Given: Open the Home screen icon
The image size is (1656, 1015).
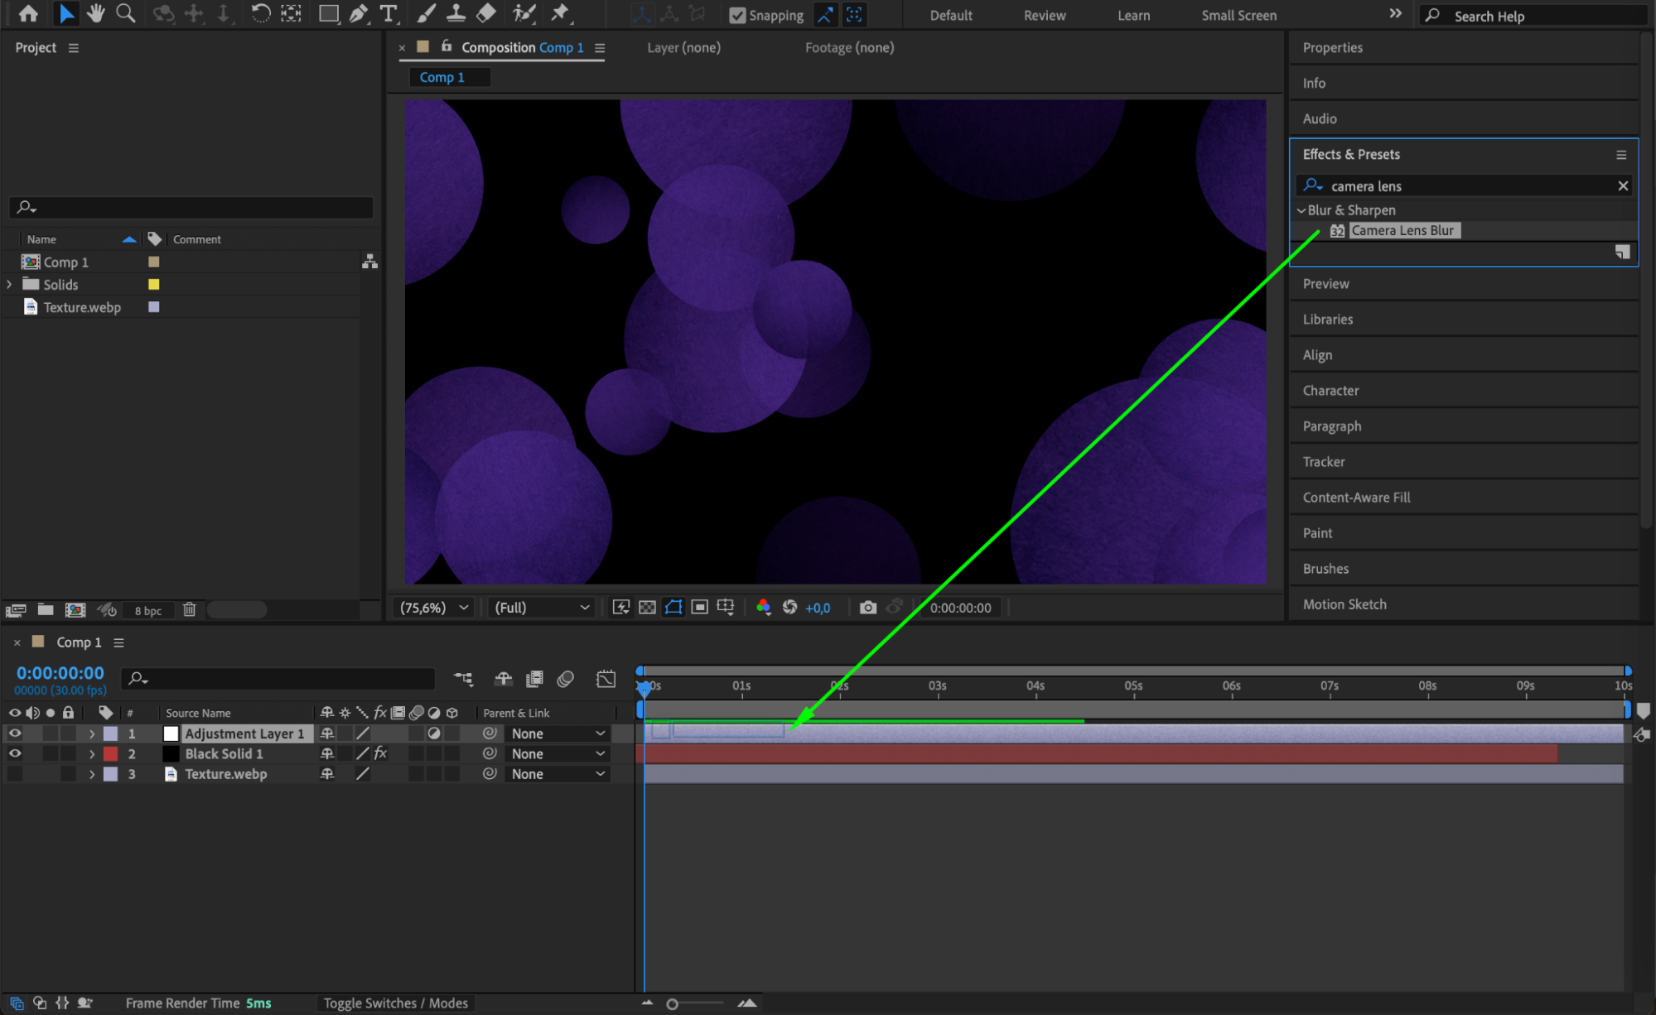Looking at the screenshot, I should (x=28, y=13).
